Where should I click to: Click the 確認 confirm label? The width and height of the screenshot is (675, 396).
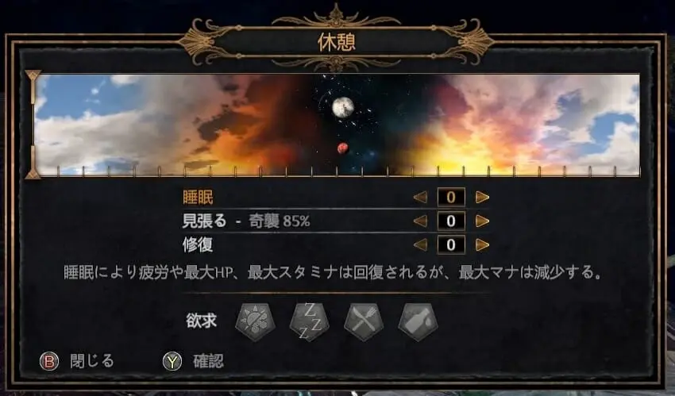pyautogui.click(x=208, y=361)
